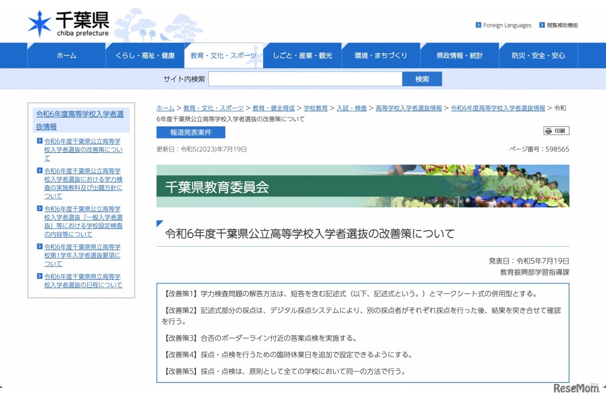Switch to the 教育・文化・スポーツ tab

coord(223,55)
